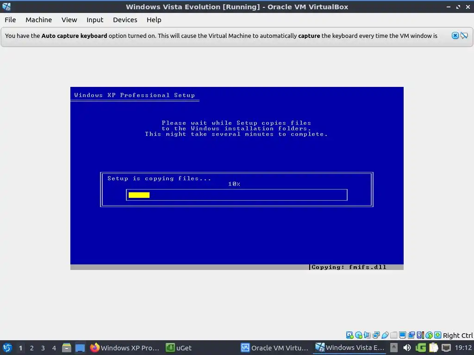Switch to workspace 4

tap(54, 348)
